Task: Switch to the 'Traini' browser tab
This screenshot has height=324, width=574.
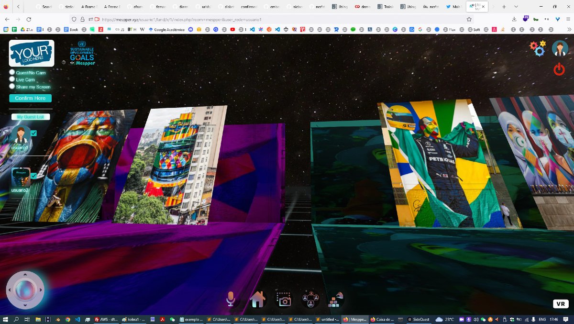Action: click(x=385, y=7)
